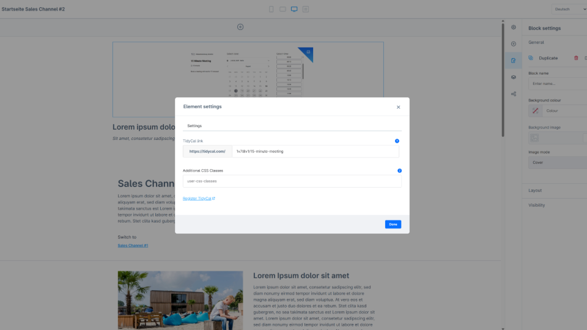
Task: Click info icon next to TidyCal link
Action: [x=397, y=141]
